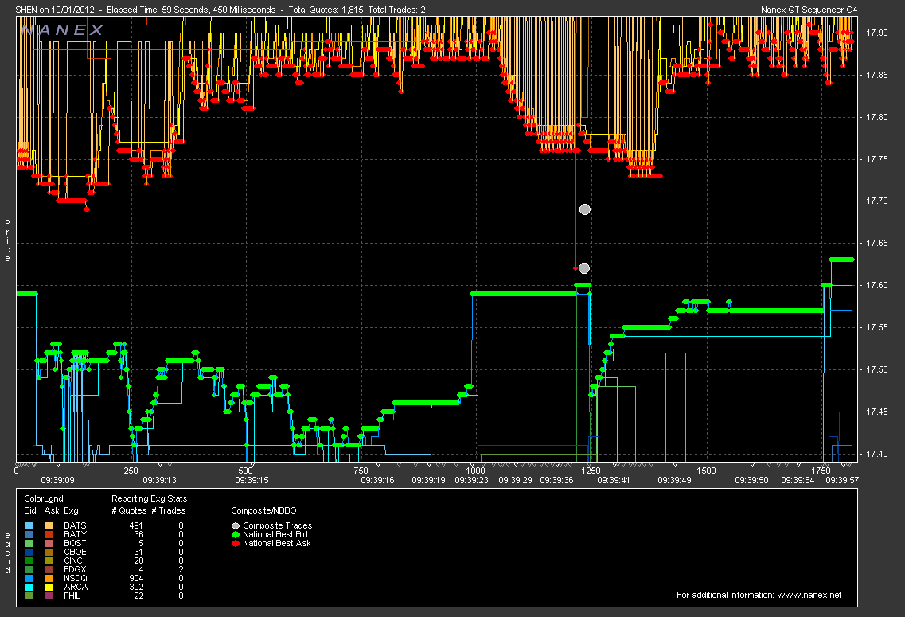Click the 'Composite Trades' legend label

[x=278, y=525]
